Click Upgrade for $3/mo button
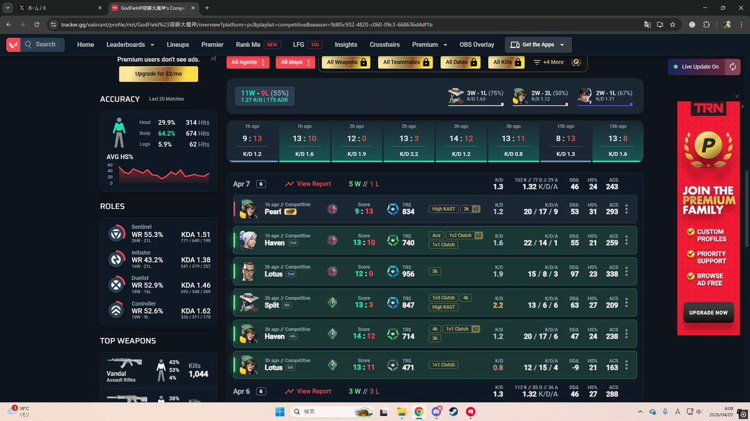Screen dimensions: 750x421 click(158, 74)
